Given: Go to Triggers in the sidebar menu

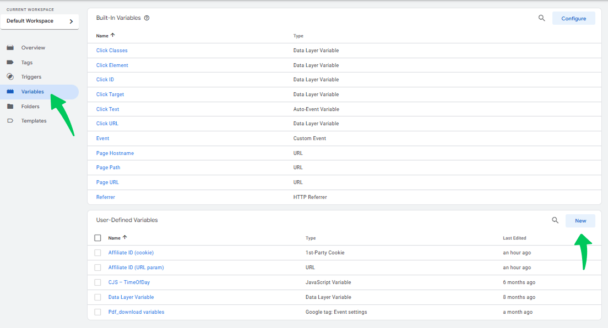Looking at the screenshot, I should 31,77.
